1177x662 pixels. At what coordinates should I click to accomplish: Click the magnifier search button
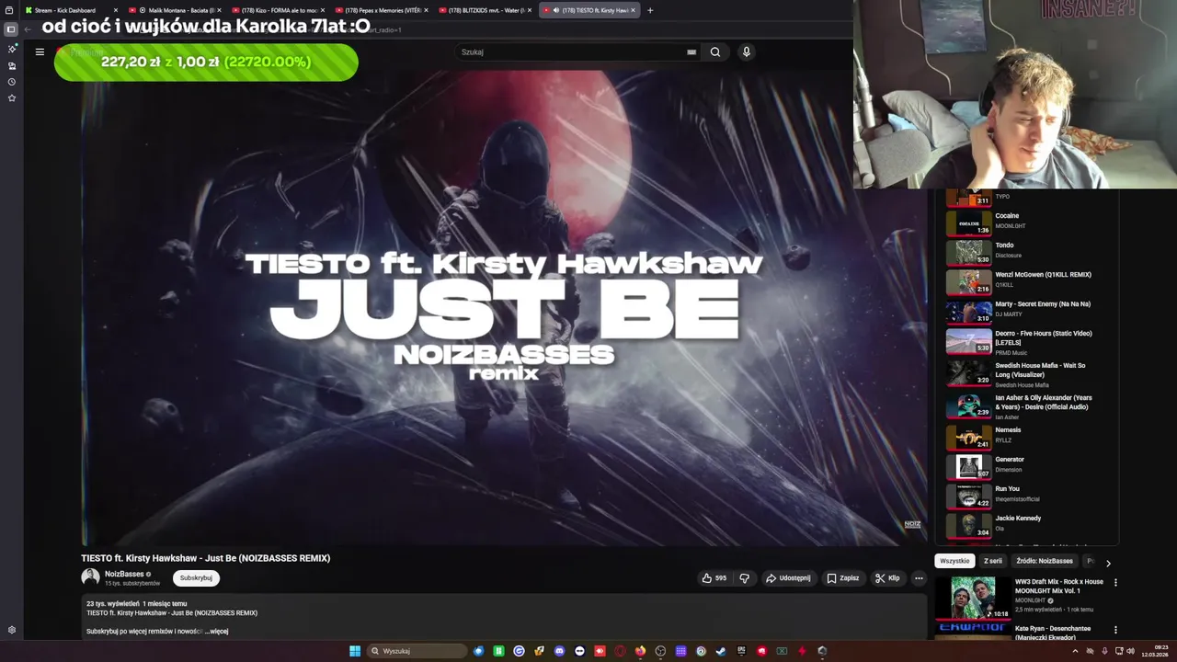click(x=715, y=52)
